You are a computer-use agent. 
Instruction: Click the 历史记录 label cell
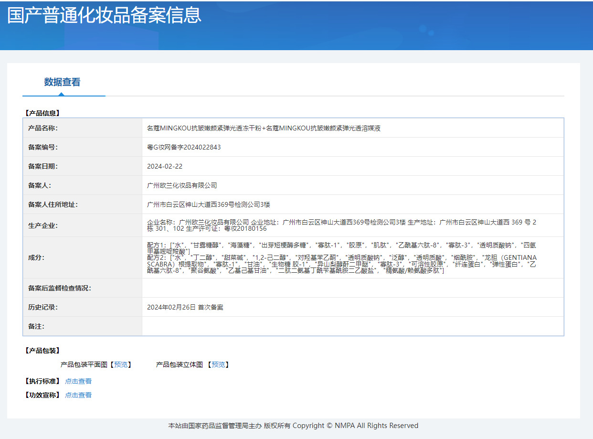(x=83, y=307)
